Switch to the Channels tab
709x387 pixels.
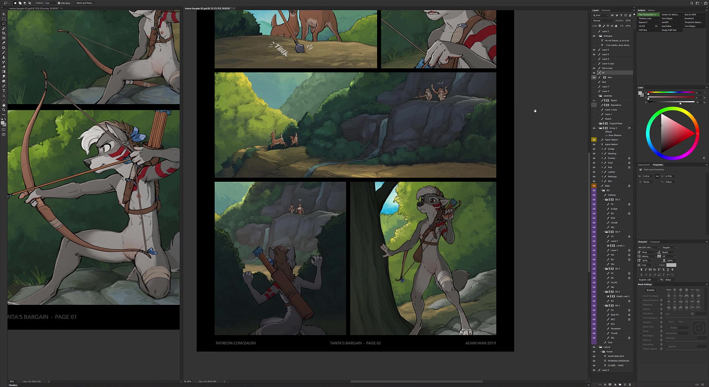click(x=606, y=10)
